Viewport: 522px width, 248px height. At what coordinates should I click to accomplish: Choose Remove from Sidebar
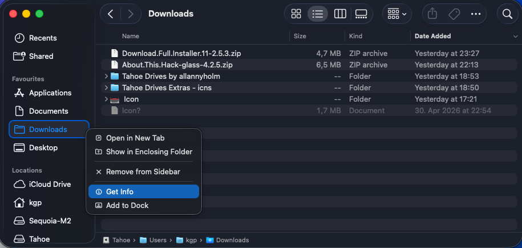pyautogui.click(x=144, y=171)
